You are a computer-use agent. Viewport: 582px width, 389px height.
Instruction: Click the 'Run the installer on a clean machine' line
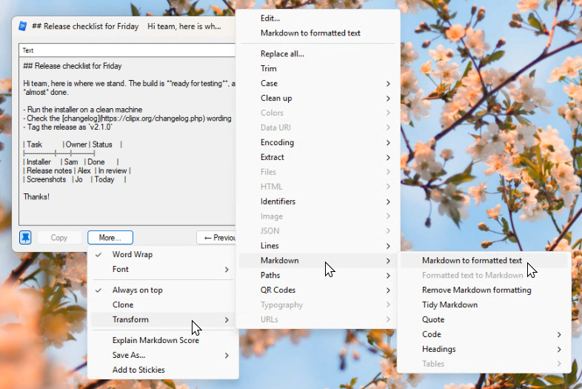[x=83, y=110]
